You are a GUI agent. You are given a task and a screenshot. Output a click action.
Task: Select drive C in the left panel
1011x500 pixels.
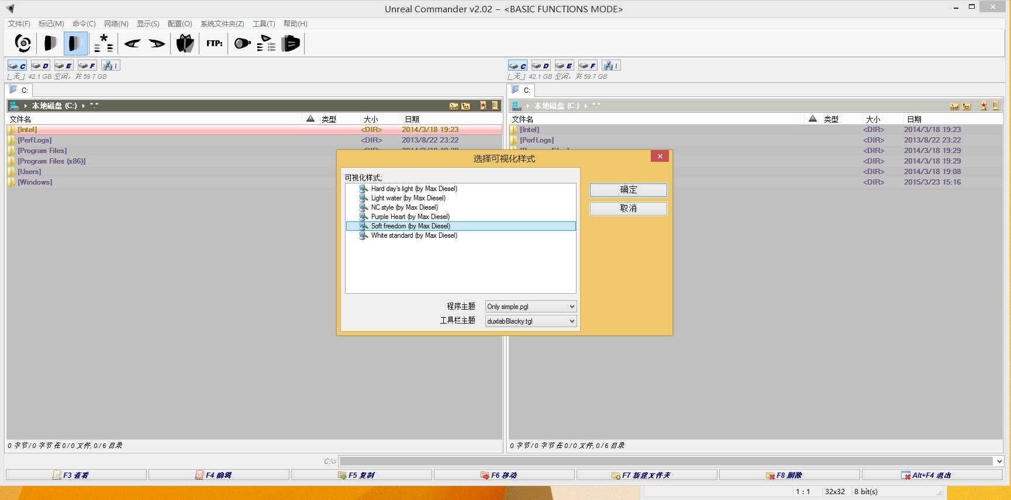[17, 65]
